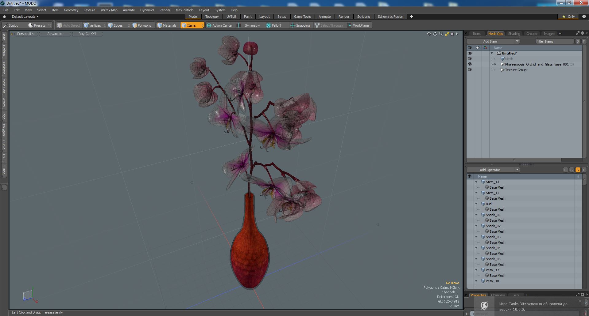
Task: Open the MaxToModo menu
Action: click(x=184, y=10)
